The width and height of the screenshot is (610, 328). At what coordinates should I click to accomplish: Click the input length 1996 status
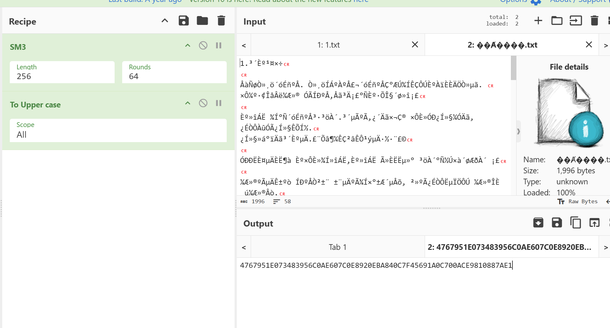click(x=253, y=202)
